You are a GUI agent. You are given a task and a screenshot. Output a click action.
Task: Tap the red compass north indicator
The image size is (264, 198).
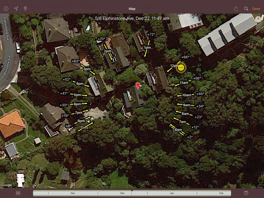(258, 18)
